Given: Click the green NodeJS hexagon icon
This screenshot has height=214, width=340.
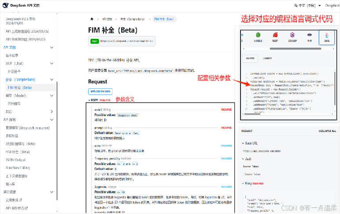Looking at the screenshot, I should coord(258,35).
